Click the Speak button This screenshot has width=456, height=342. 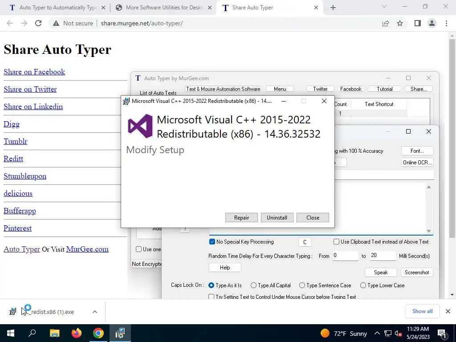pyautogui.click(x=381, y=273)
